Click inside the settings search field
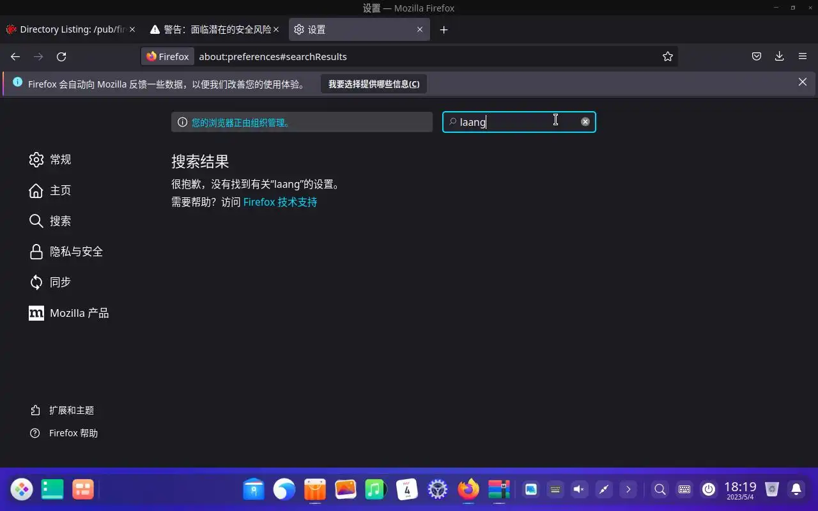818x511 pixels. click(518, 122)
